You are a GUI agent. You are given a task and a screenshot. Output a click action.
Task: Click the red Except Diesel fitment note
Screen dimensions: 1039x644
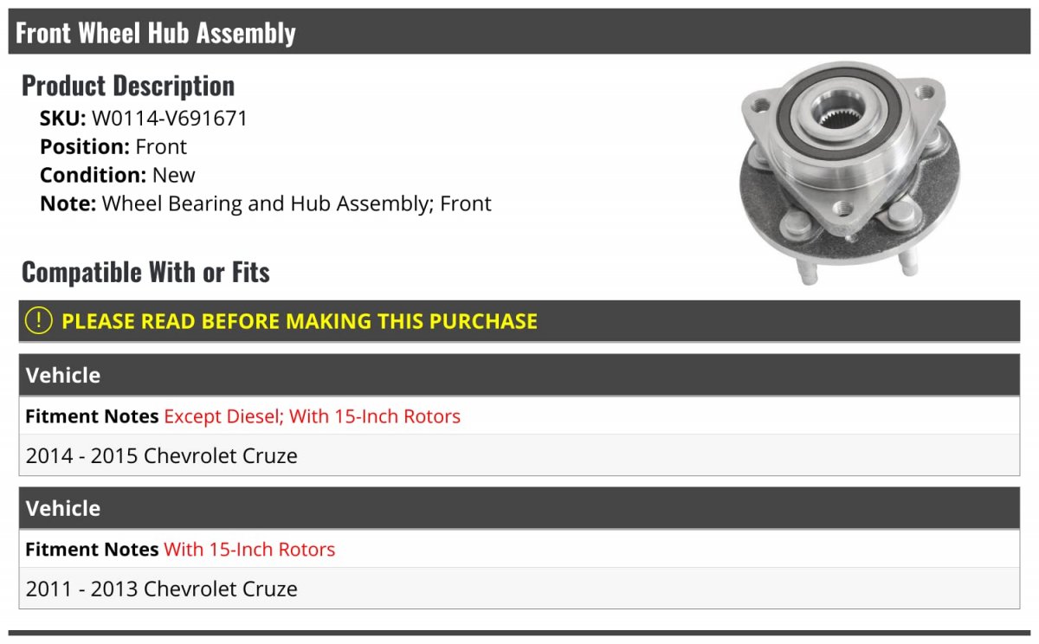[312, 416]
